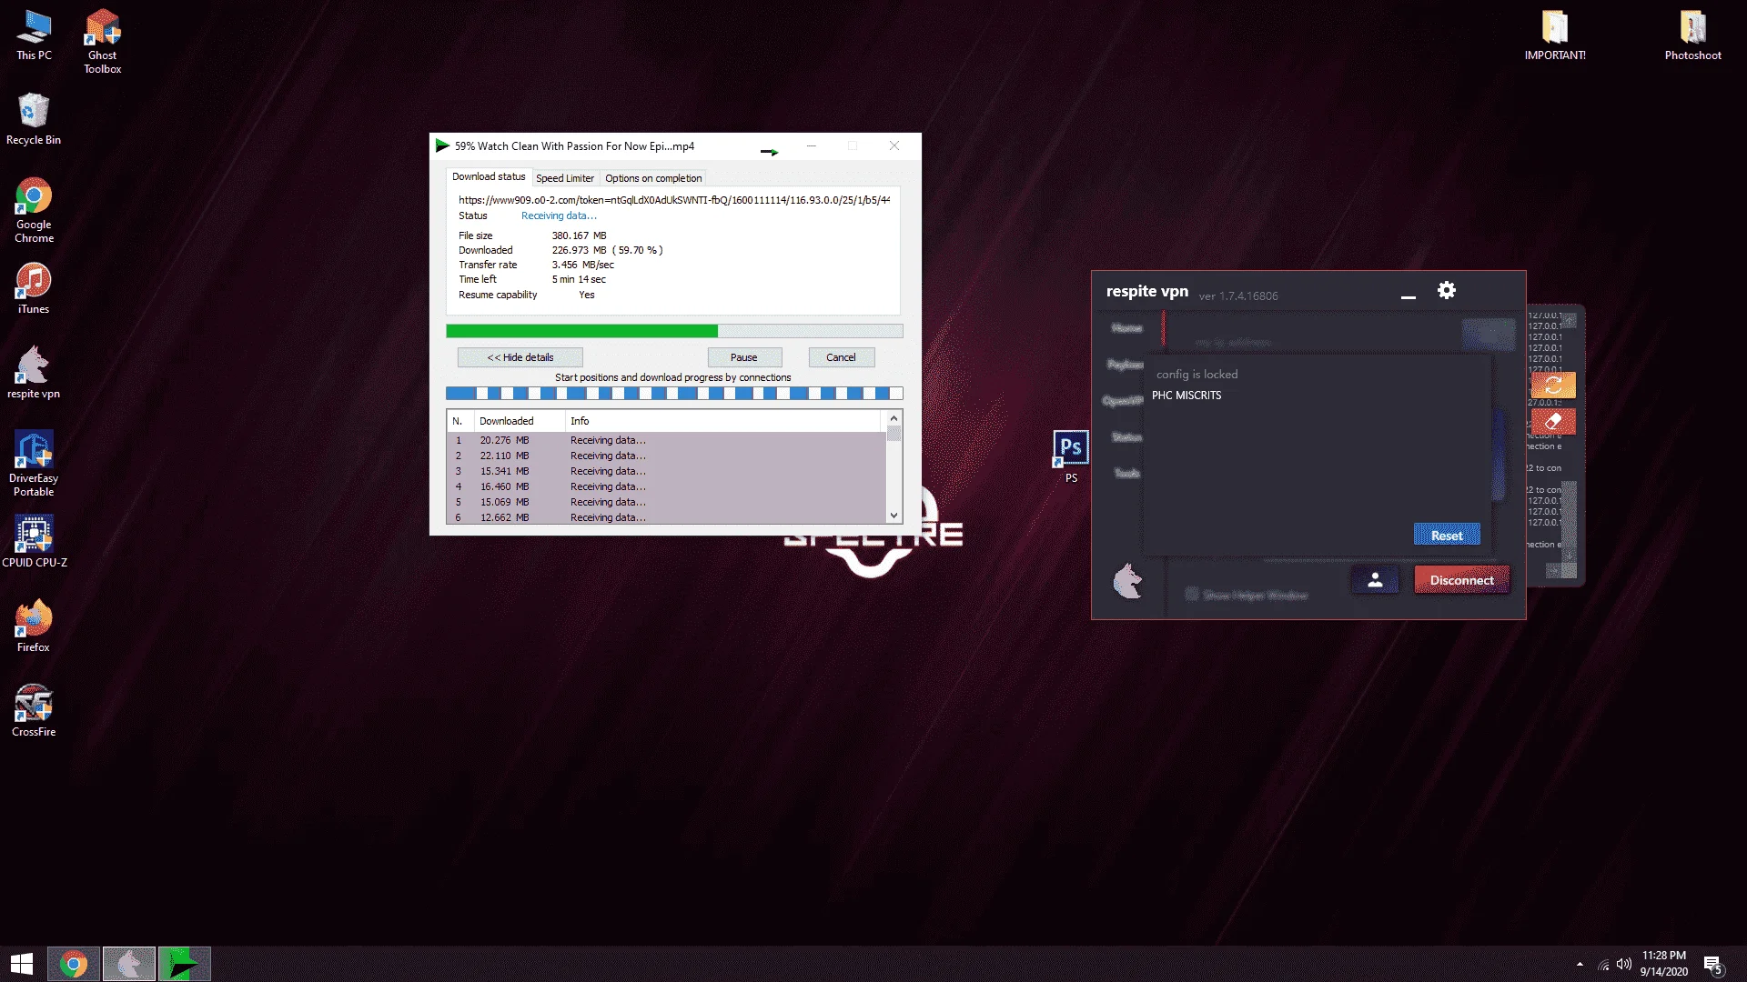
Task: Click the wolf logo in respite vpn
Action: coord(1127,581)
